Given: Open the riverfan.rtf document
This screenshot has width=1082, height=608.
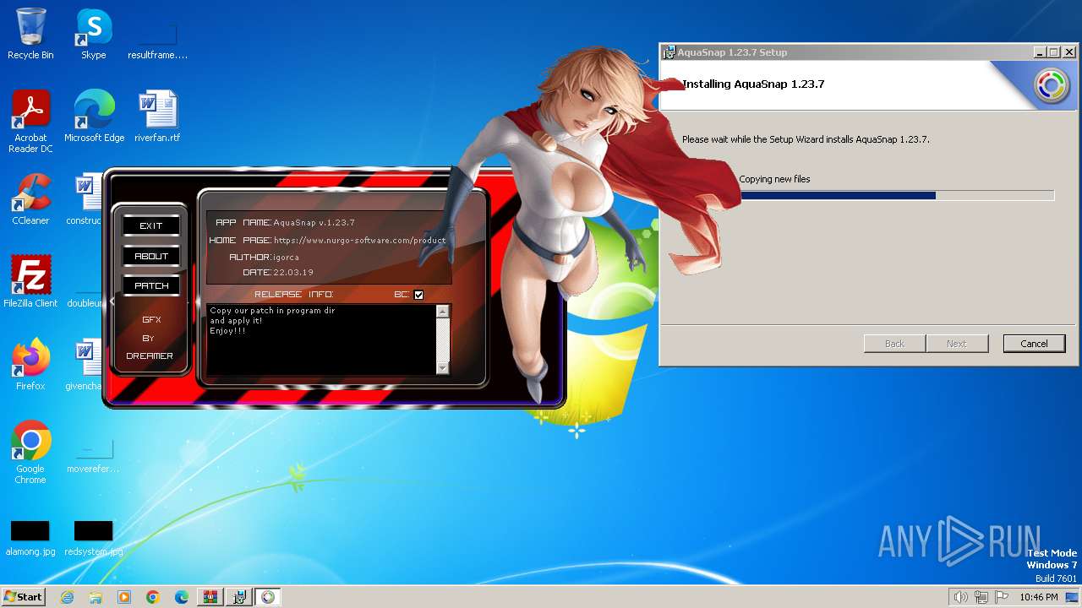Looking at the screenshot, I should [157, 117].
